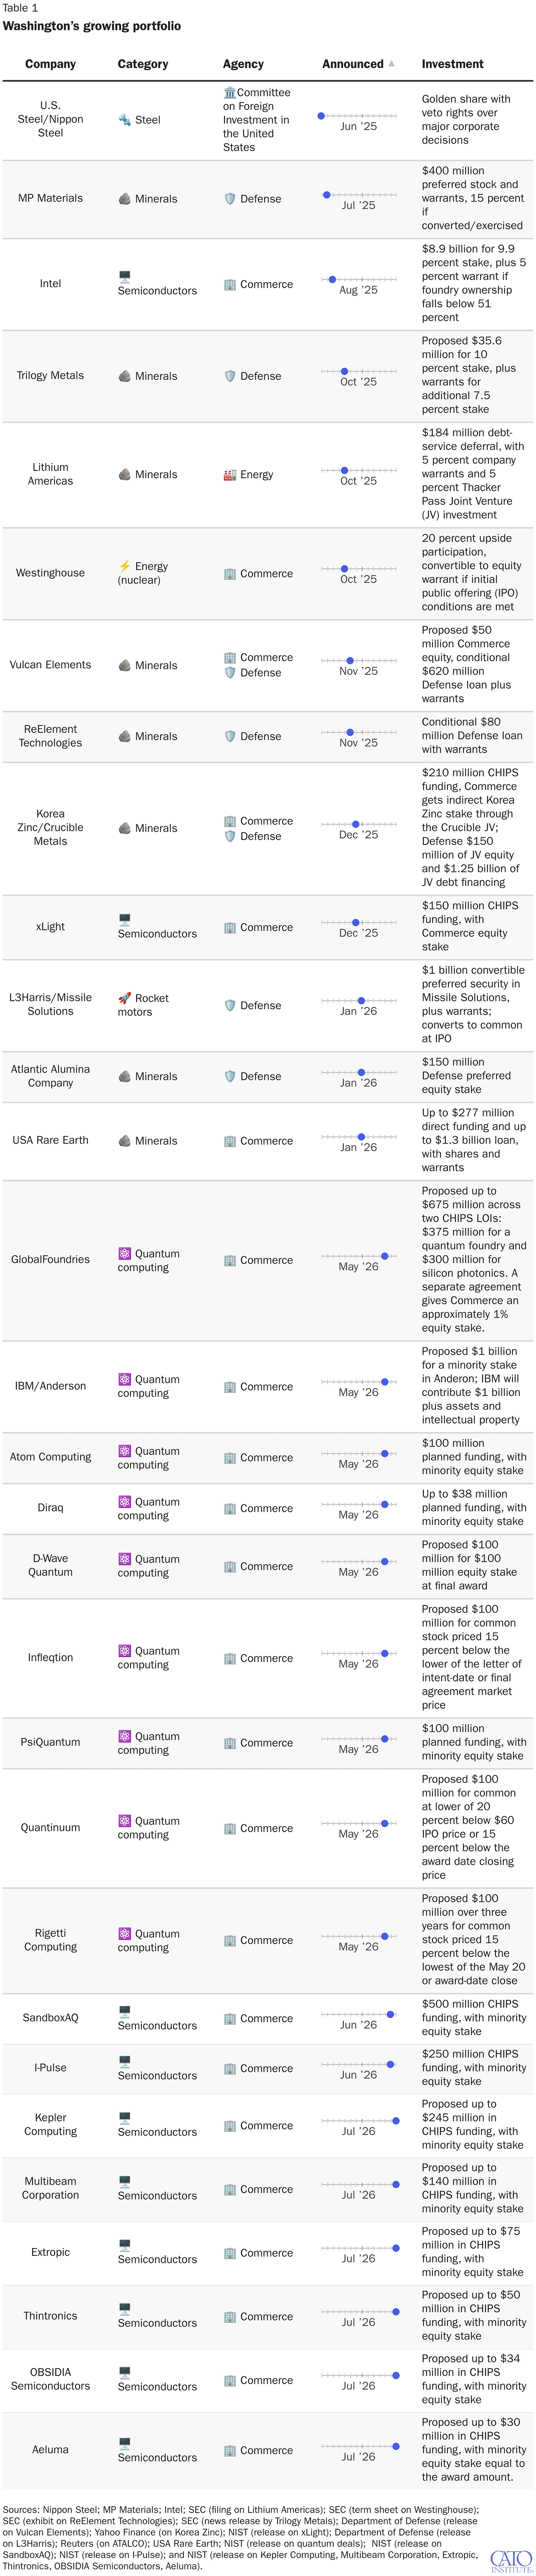Click the Jul '26 timeline marker in Aeluma row
Screen dimensions: 536x2576
396,2446
